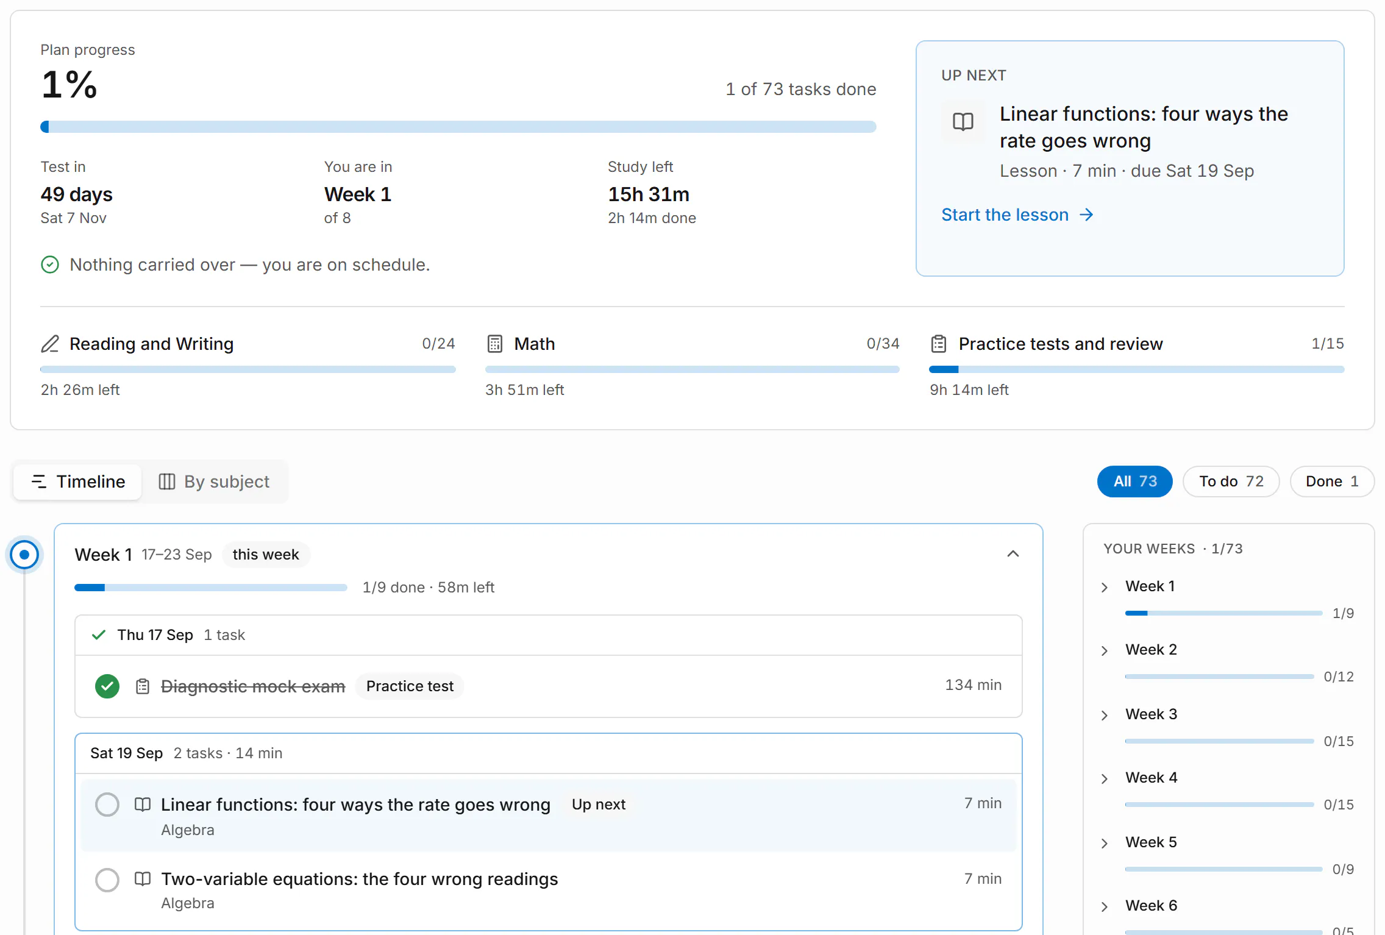Switch to the Timeline view tab
This screenshot has height=935, width=1385.
click(78, 482)
